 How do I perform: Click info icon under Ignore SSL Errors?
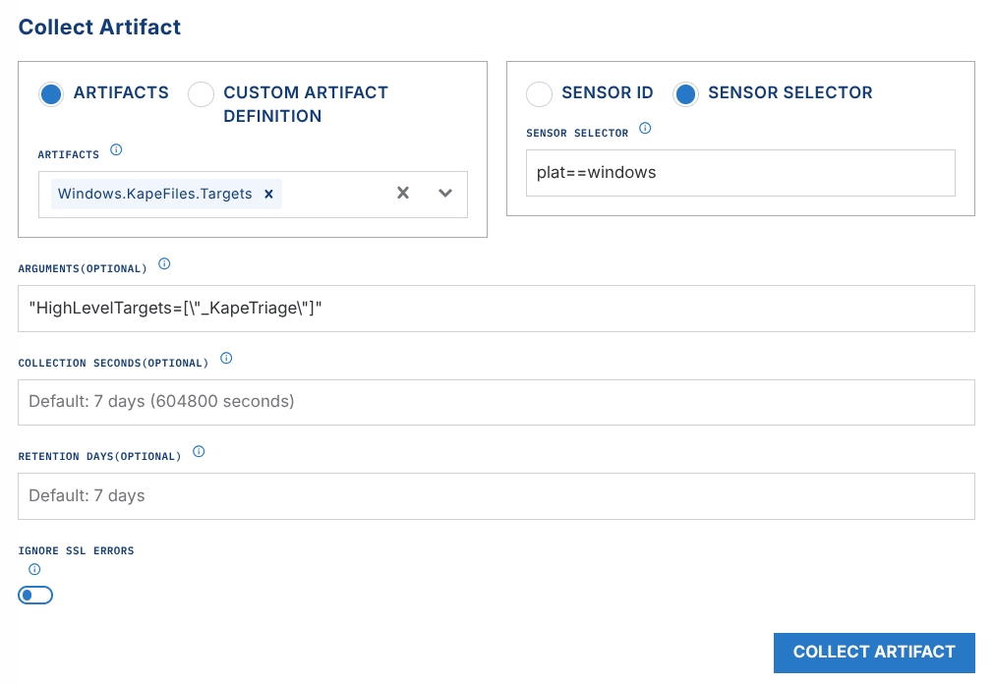tap(34, 569)
